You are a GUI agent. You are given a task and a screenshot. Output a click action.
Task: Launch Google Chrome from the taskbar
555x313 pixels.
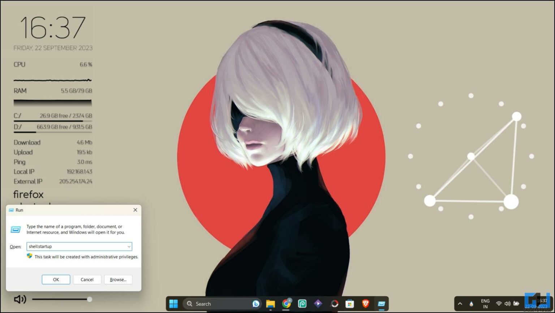point(286,304)
